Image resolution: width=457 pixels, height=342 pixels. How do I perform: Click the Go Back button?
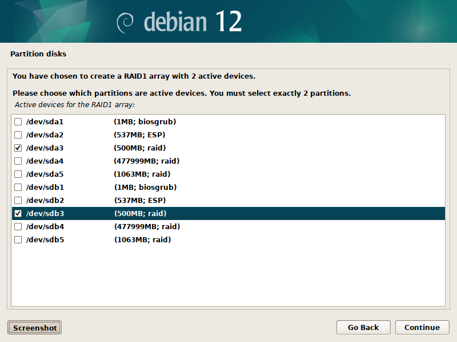pyautogui.click(x=363, y=327)
